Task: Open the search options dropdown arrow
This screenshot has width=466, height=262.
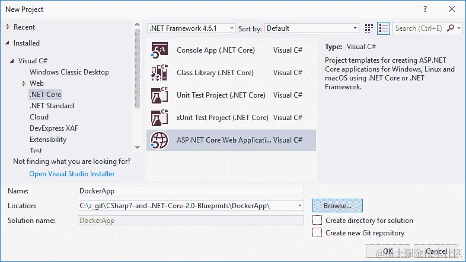Action: coord(459,28)
